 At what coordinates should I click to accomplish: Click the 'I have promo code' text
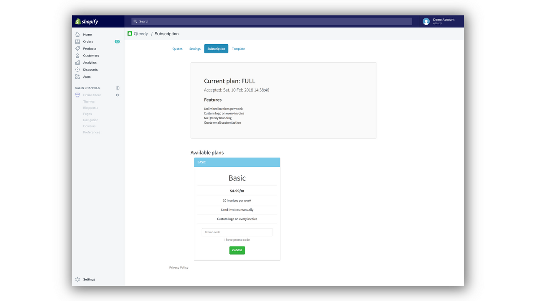pos(237,240)
